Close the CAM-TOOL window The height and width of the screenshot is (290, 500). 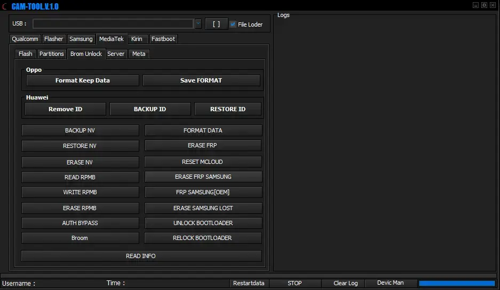(493, 5)
